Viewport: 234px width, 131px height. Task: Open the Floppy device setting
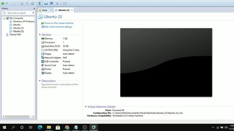point(48,54)
